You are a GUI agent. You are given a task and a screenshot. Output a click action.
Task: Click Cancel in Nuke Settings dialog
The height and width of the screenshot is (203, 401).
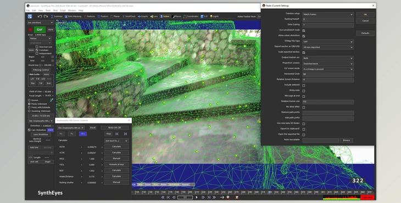pyautogui.click(x=365, y=21)
